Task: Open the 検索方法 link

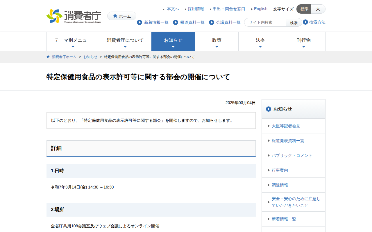Action: click(x=317, y=22)
